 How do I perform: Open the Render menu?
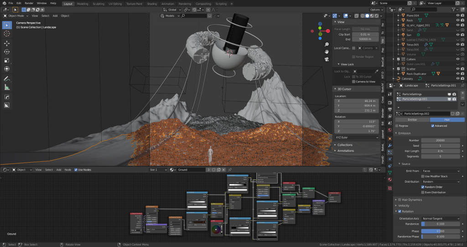[x=29, y=3]
